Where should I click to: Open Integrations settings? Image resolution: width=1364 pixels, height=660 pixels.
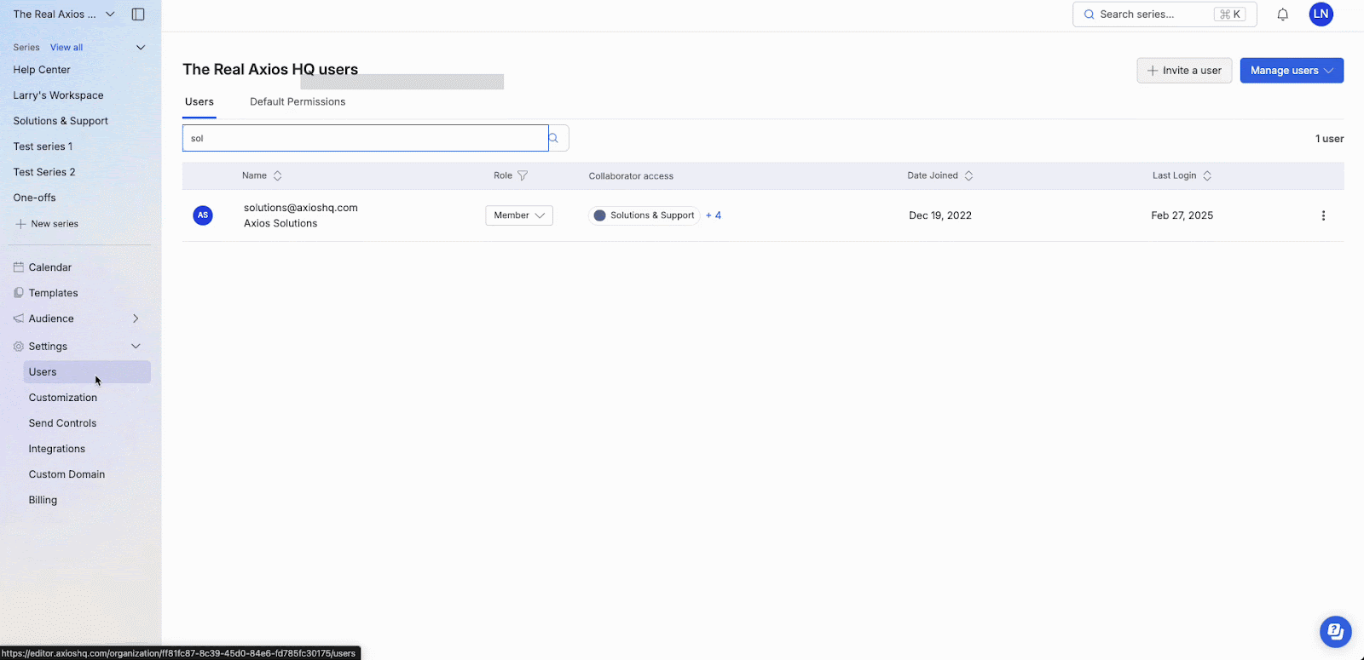coord(57,449)
